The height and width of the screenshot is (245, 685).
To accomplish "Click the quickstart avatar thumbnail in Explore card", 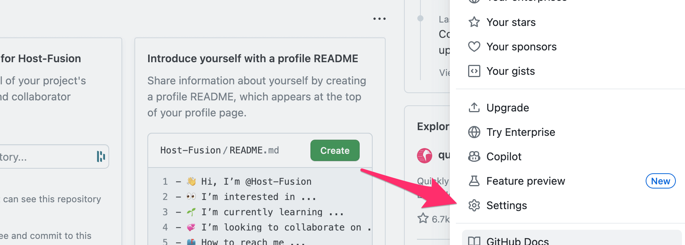I will pos(425,155).
